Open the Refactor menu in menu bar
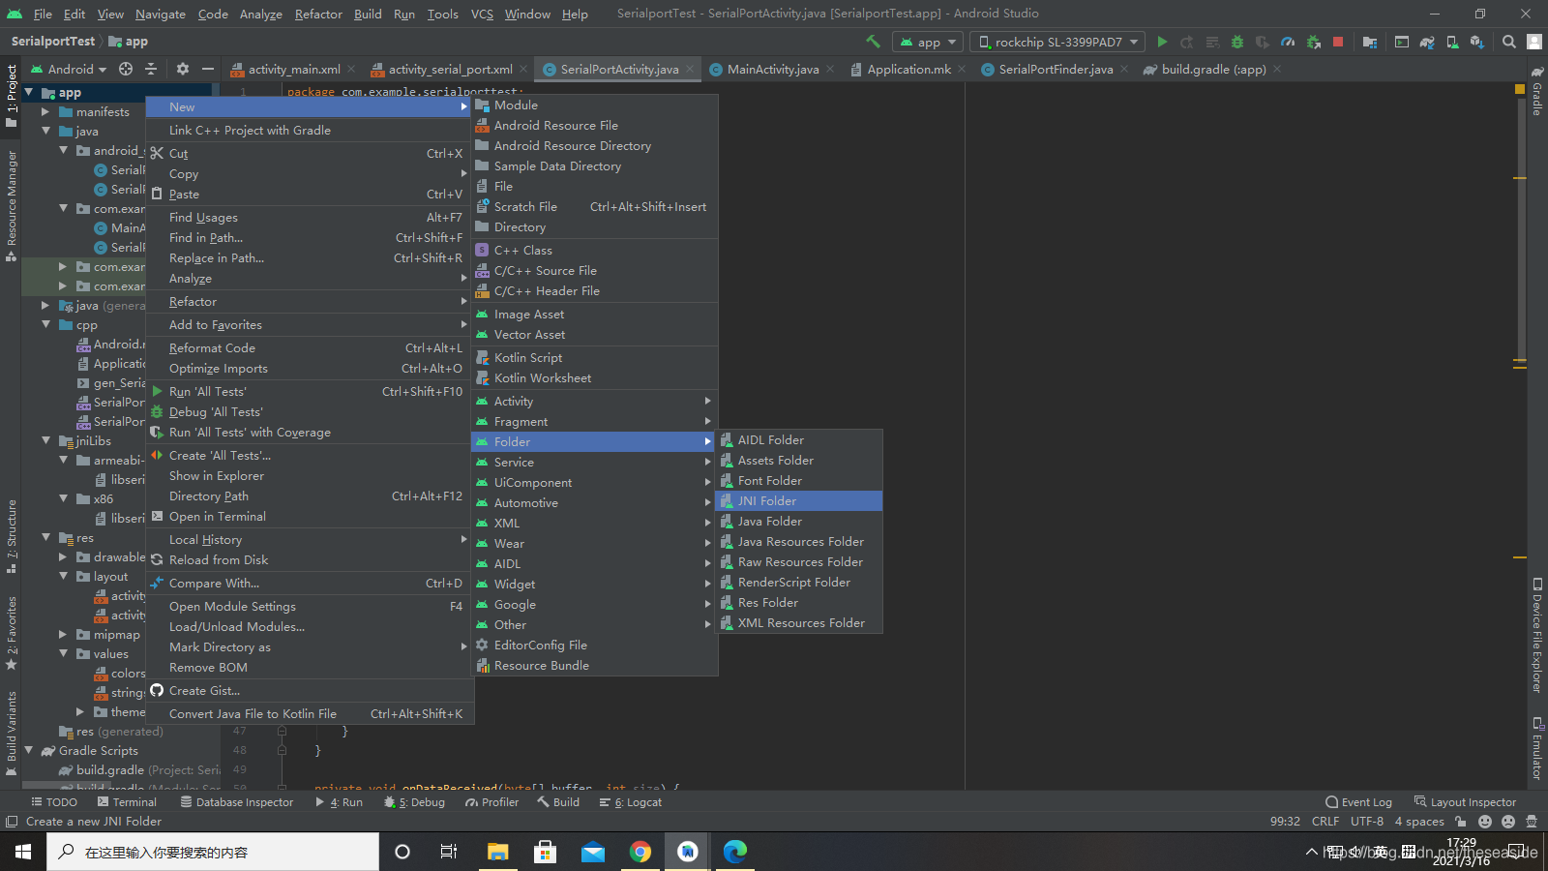The height and width of the screenshot is (871, 1548). (x=318, y=14)
